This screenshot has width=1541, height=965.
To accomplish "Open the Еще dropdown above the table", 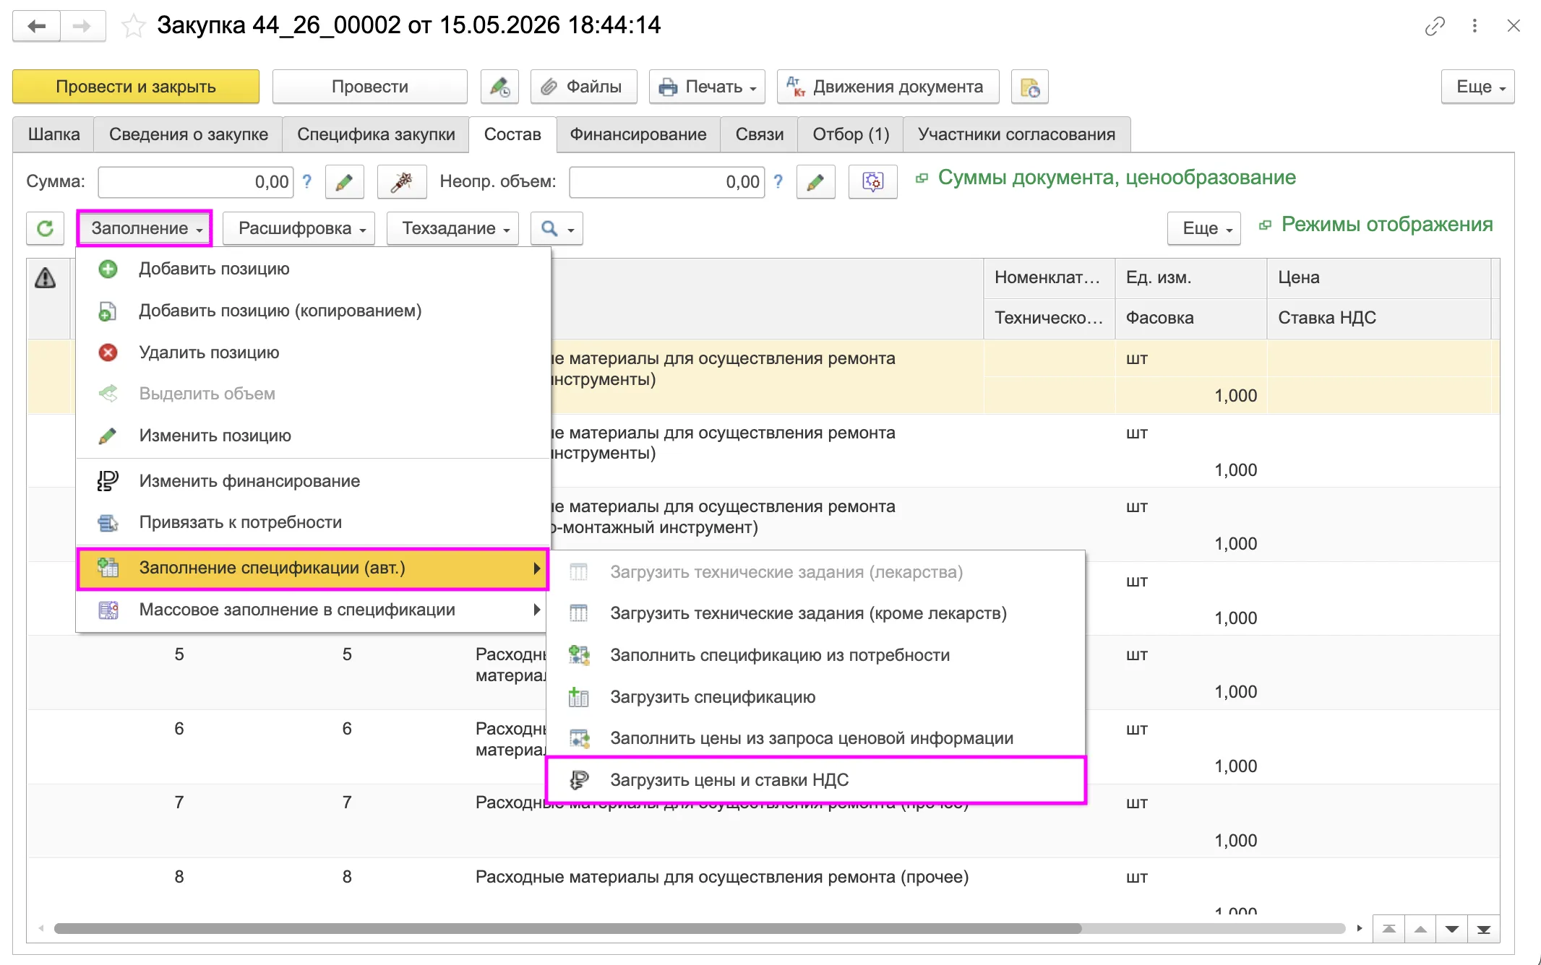I will tap(1204, 228).
